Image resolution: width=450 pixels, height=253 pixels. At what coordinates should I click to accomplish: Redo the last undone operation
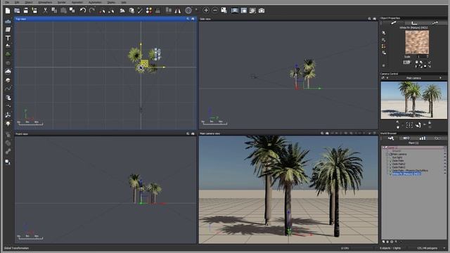pos(92,11)
